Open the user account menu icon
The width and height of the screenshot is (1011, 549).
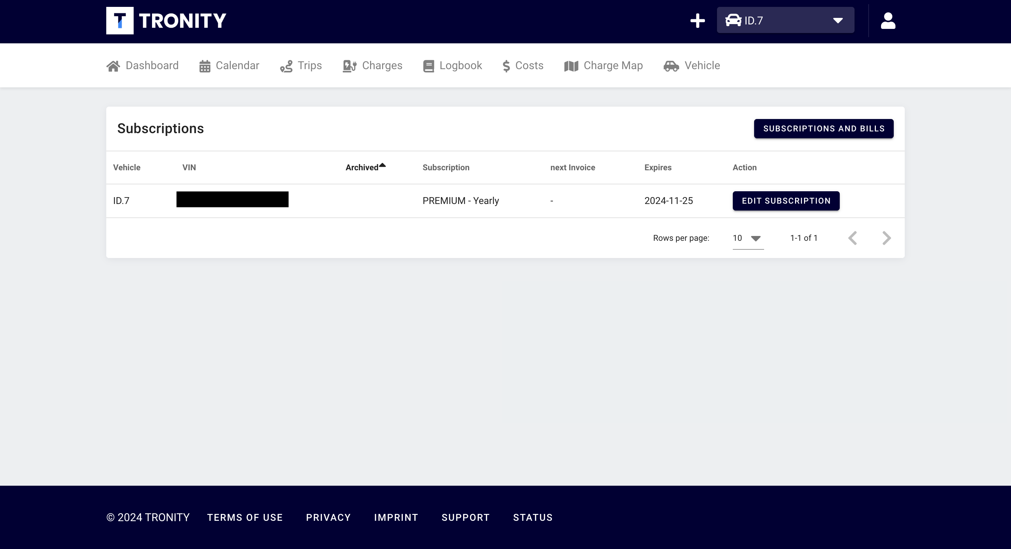[888, 20]
